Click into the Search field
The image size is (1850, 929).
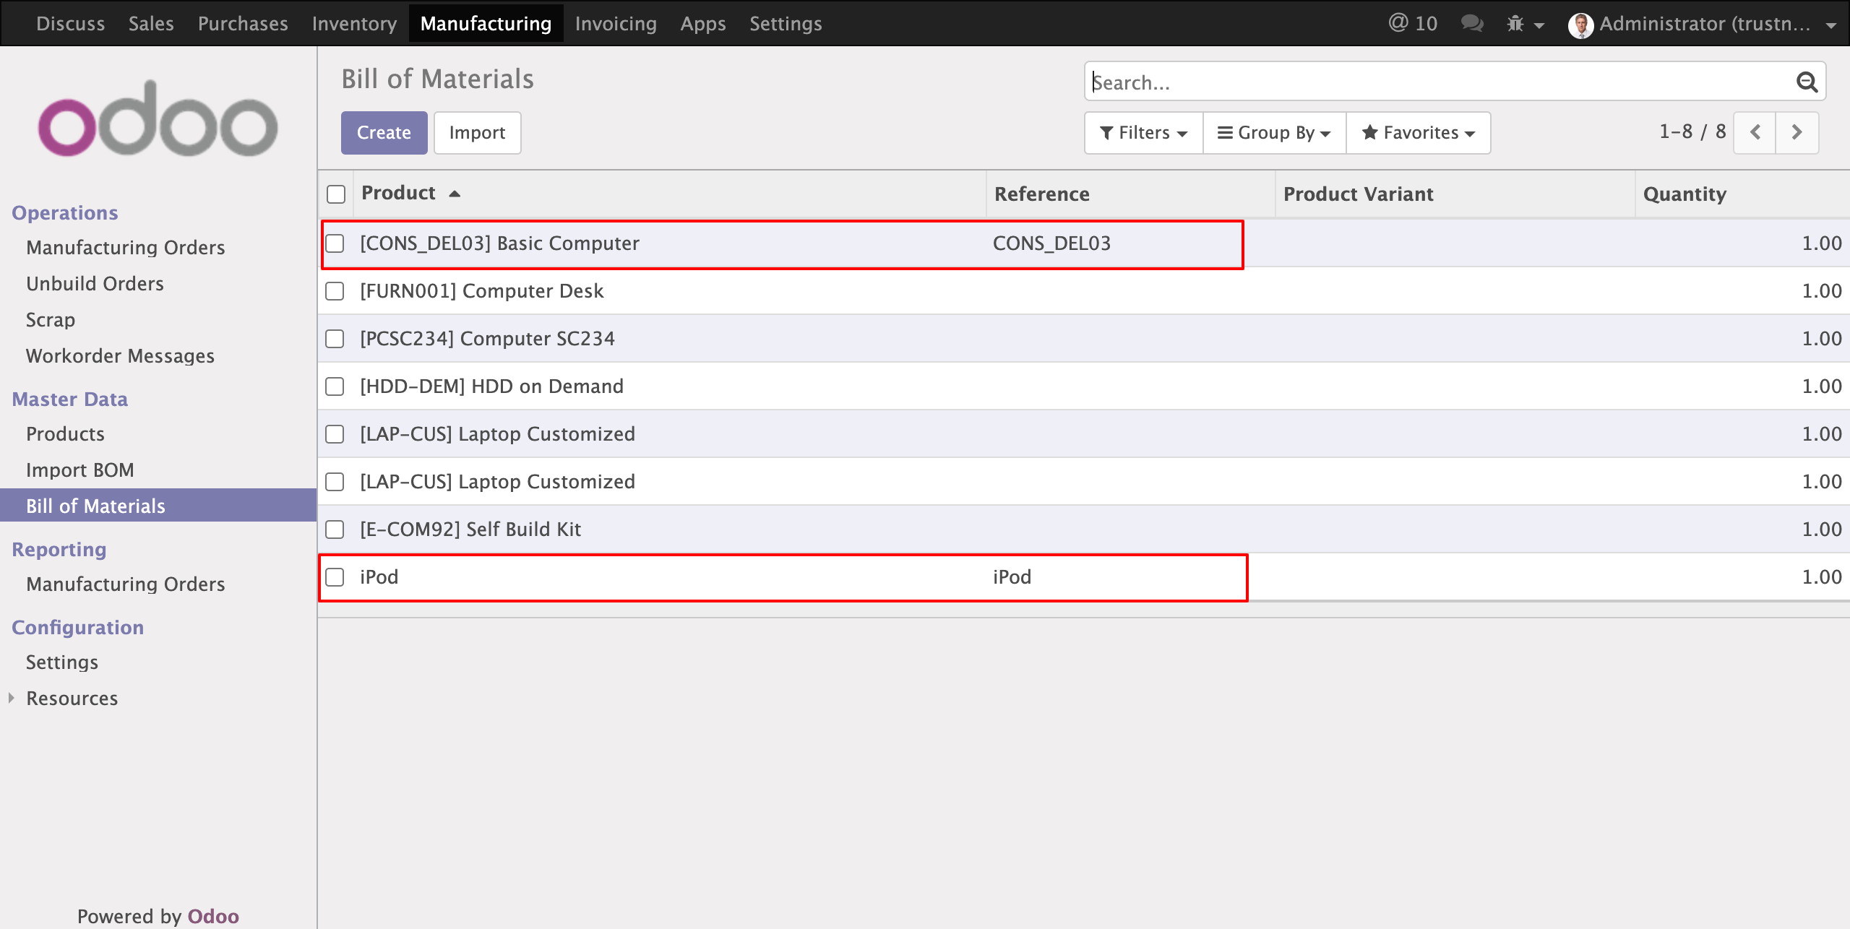coord(1438,82)
